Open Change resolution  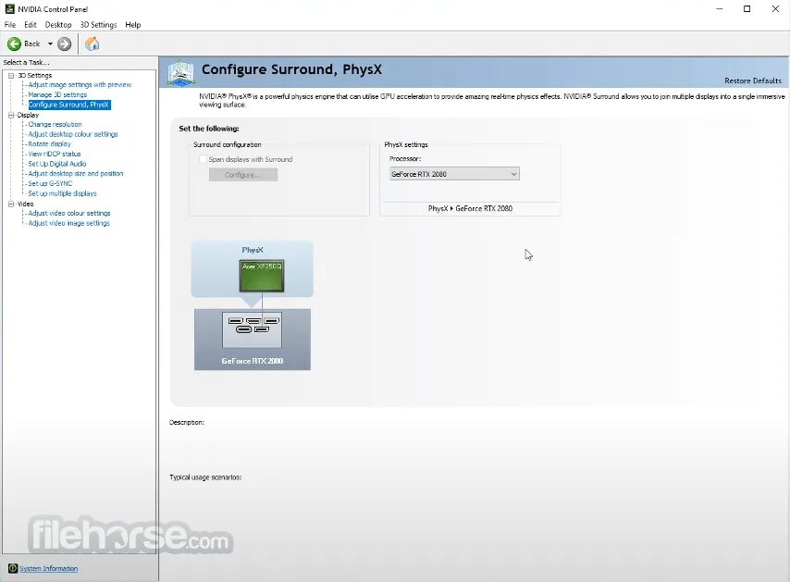coord(55,124)
